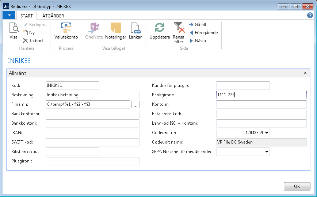Switch to the START ribbon tab
317x197 pixels.
27,16
